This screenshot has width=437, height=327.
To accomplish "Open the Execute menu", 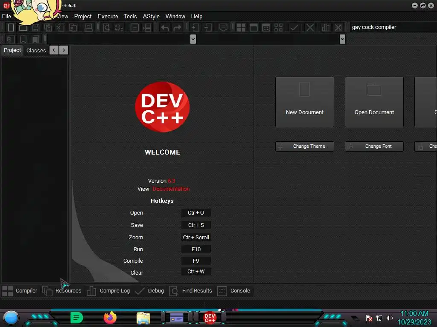I will [x=108, y=17].
